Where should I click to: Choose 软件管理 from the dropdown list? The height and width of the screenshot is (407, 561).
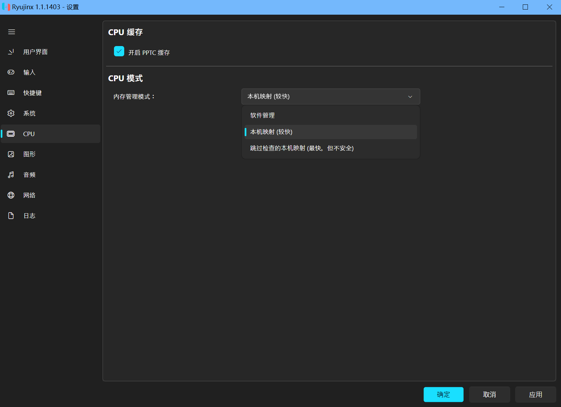pos(262,115)
